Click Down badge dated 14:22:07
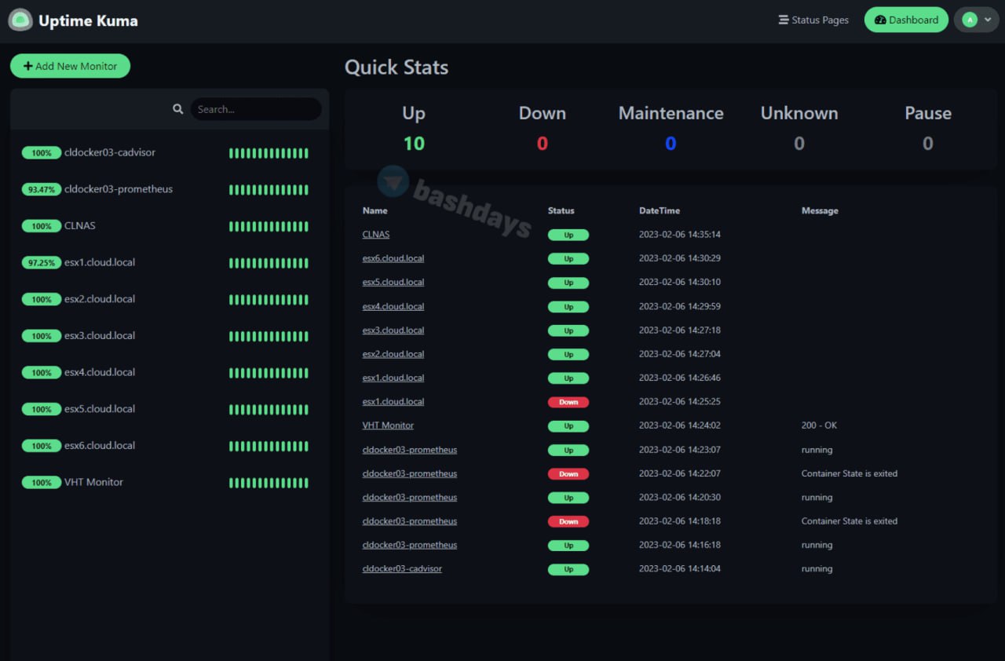 coord(568,474)
